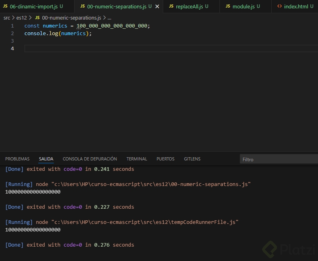Click the JS icon on 06-dinamic-import.js tab
318x261 pixels.
pyautogui.click(x=5, y=6)
